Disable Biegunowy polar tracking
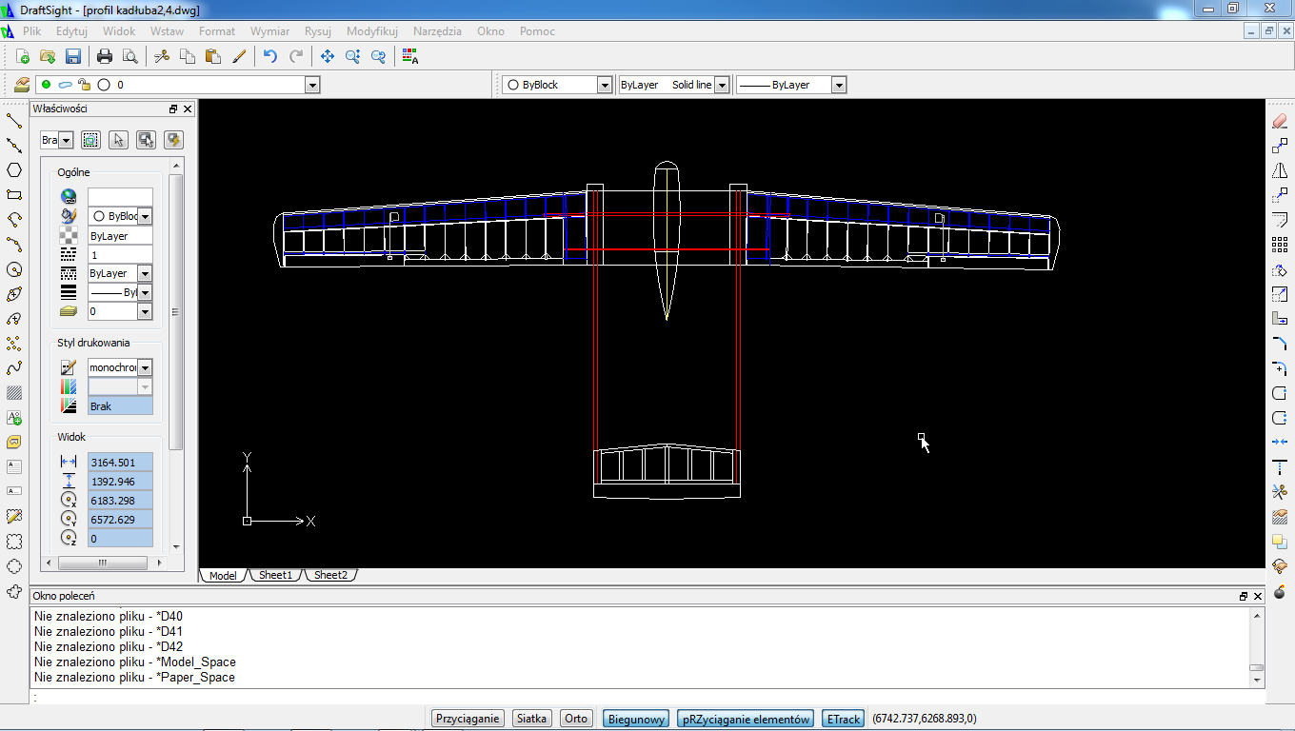Screen dimensions: 1295x731 click(636, 719)
